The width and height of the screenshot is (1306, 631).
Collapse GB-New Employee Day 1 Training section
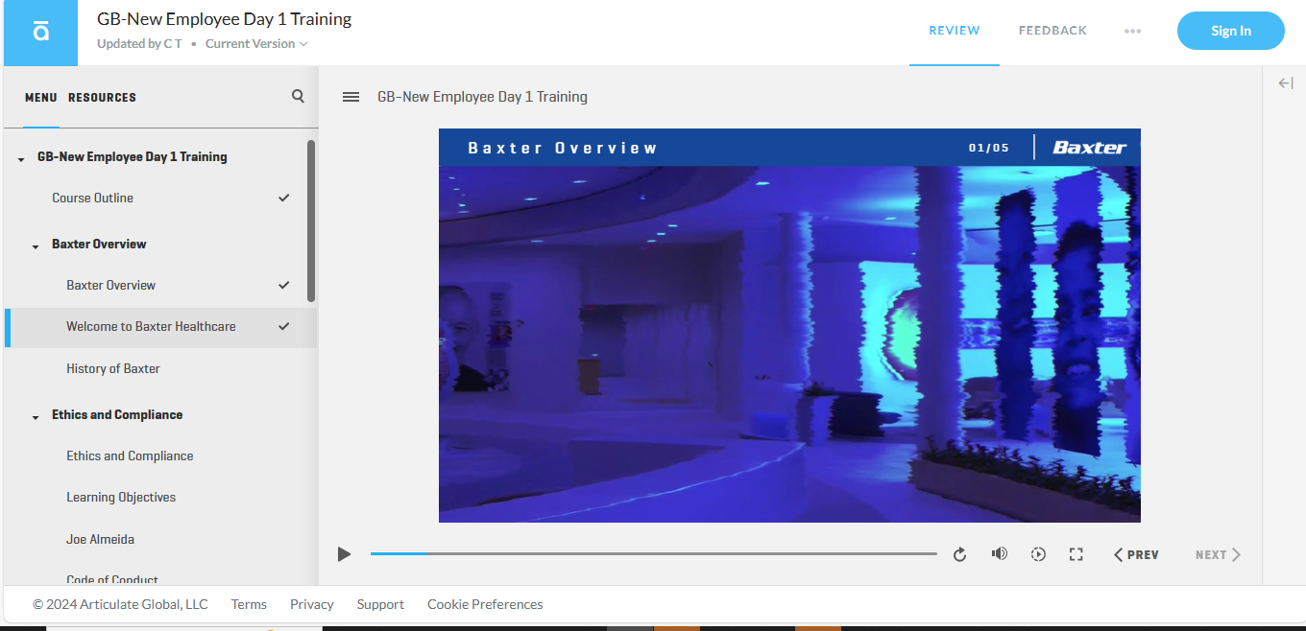point(21,158)
